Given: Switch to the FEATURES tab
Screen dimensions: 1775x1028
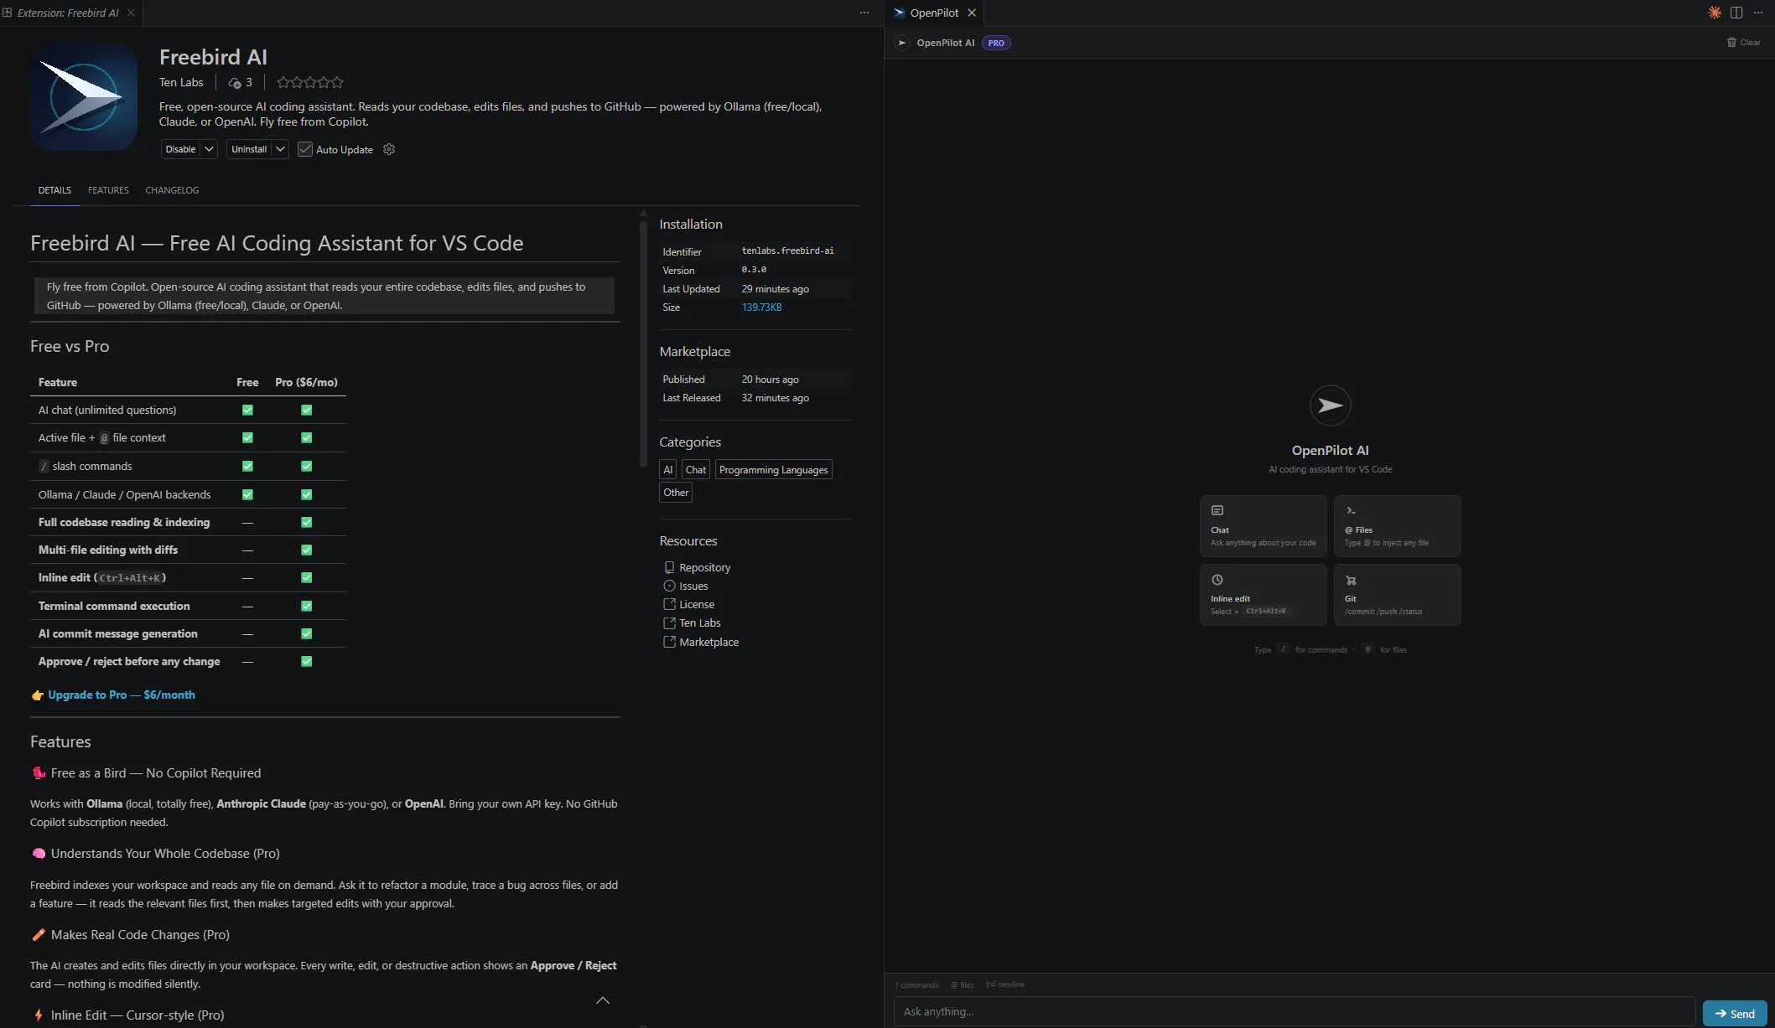Looking at the screenshot, I should 108,190.
